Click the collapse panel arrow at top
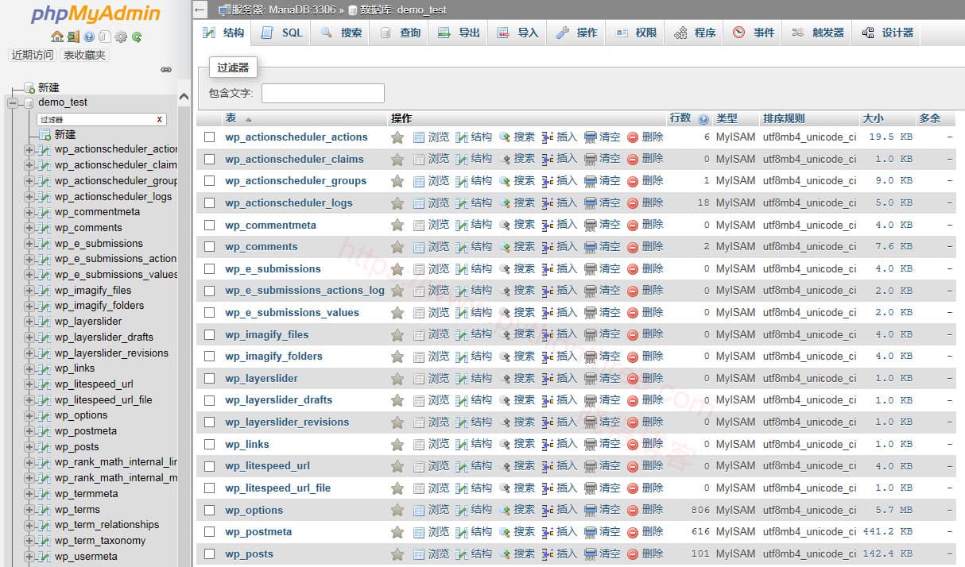This screenshot has height=567, width=965. (x=200, y=10)
